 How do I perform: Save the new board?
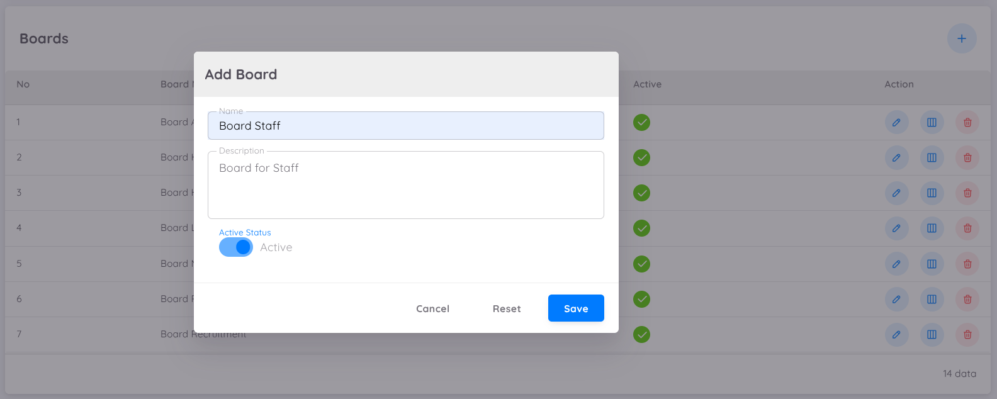tap(576, 308)
